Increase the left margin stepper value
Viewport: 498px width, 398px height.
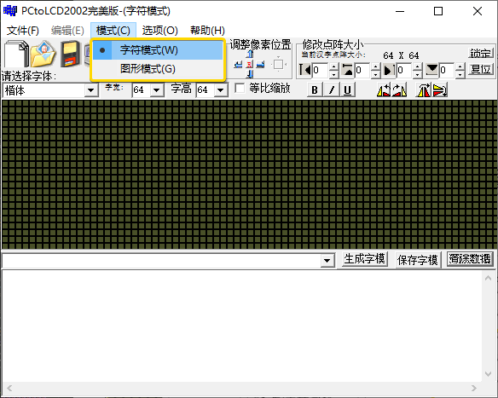pos(333,66)
